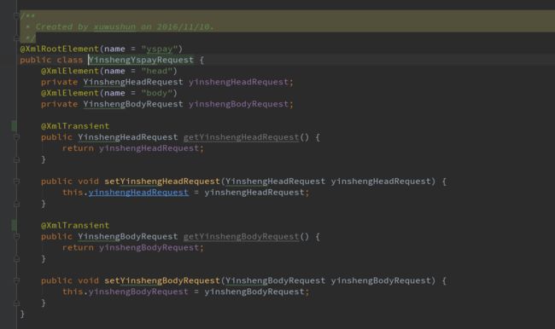
Task: Click closing fold marker of getYinshengHeadRequest method
Action: tap(16, 159)
